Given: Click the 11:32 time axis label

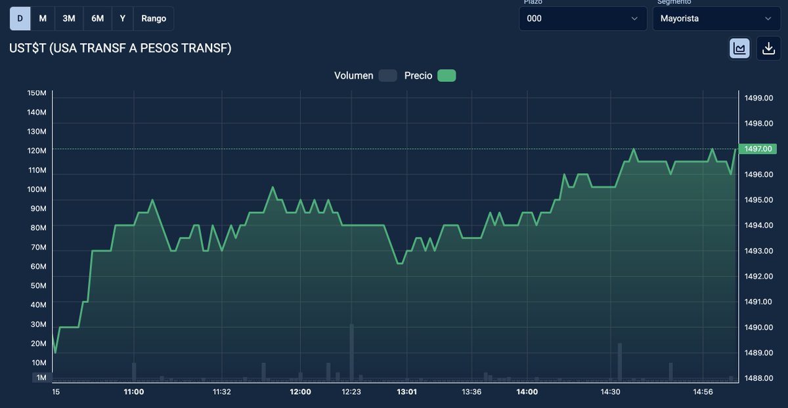Looking at the screenshot, I should click(221, 392).
